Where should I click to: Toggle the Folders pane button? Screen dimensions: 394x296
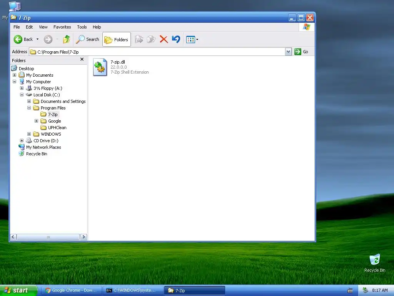(x=117, y=40)
